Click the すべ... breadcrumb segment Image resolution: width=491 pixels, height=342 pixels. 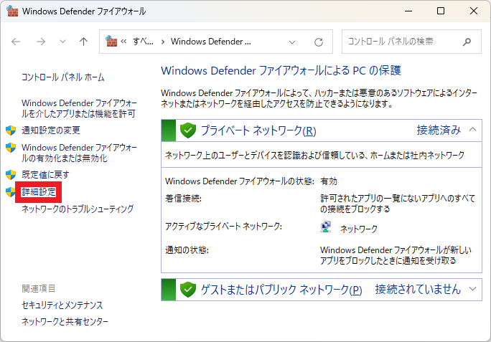pos(143,42)
